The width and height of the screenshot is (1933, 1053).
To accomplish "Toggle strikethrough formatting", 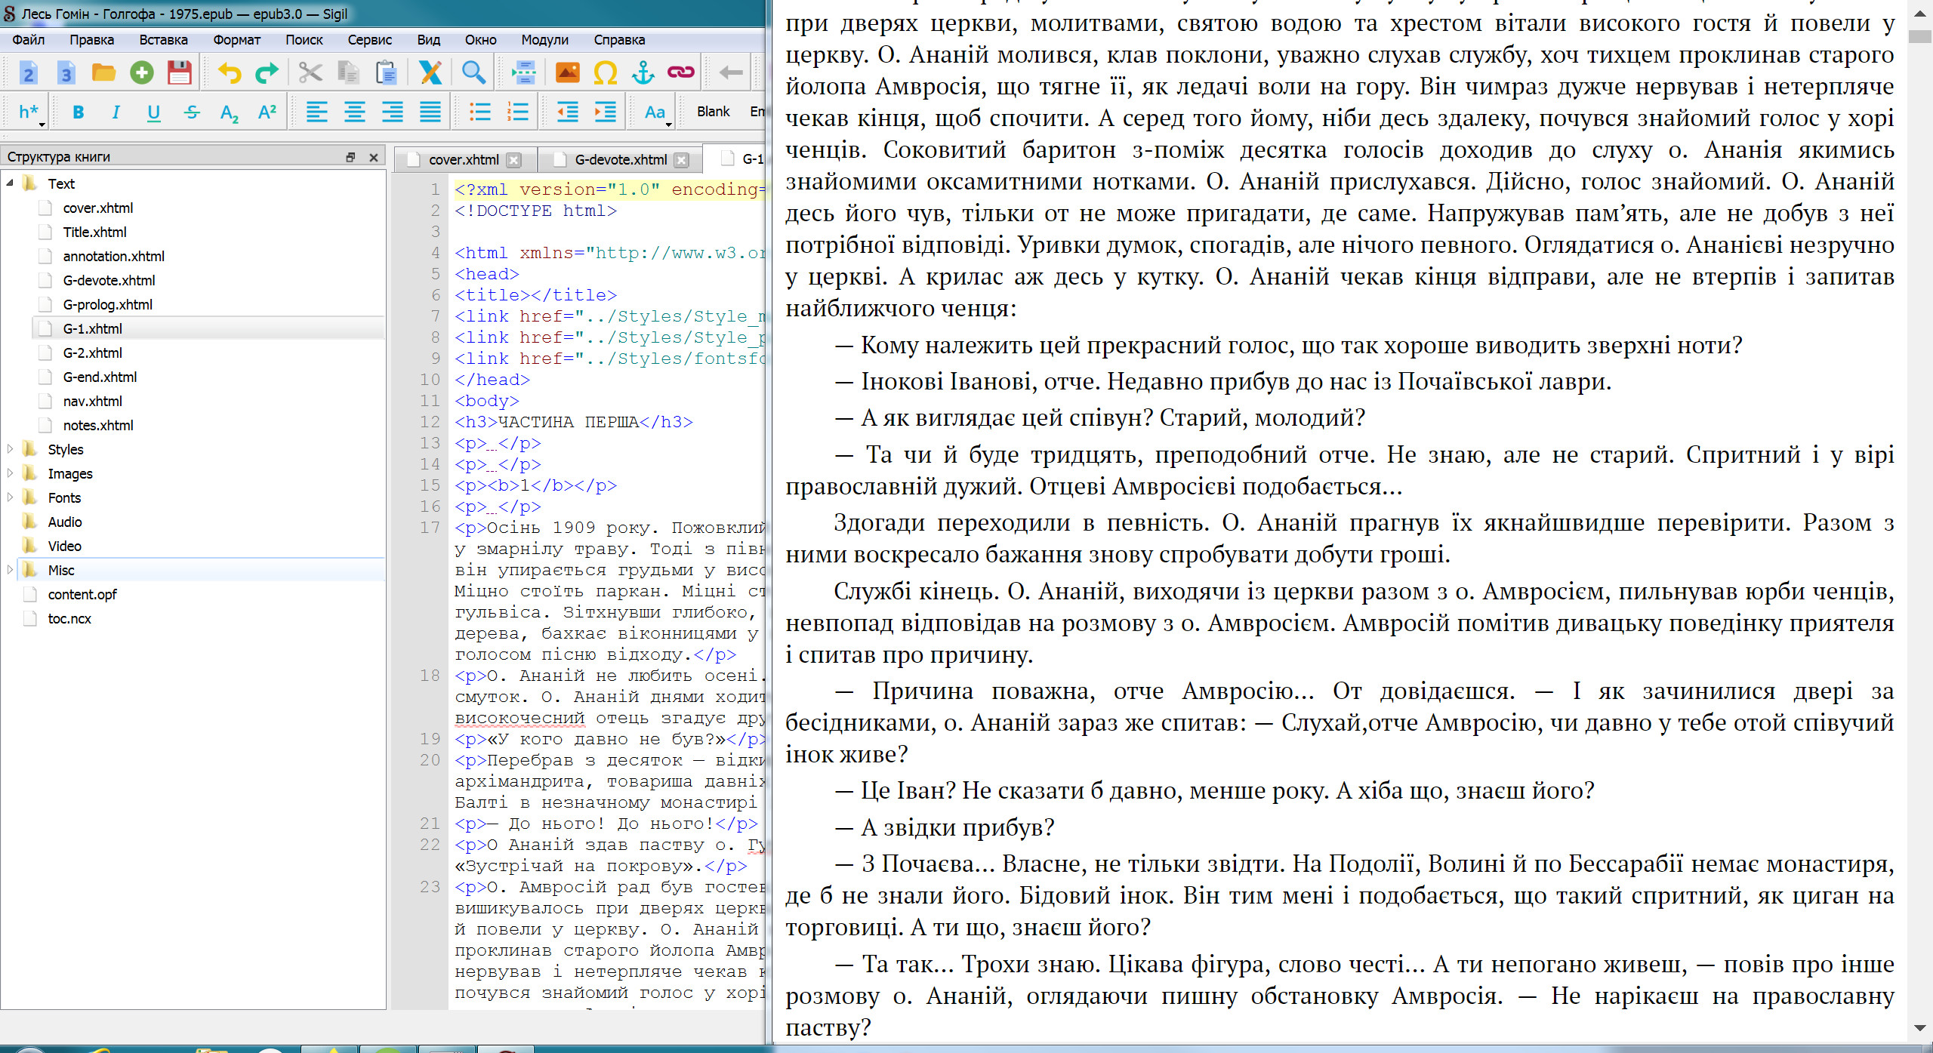I will 192,112.
